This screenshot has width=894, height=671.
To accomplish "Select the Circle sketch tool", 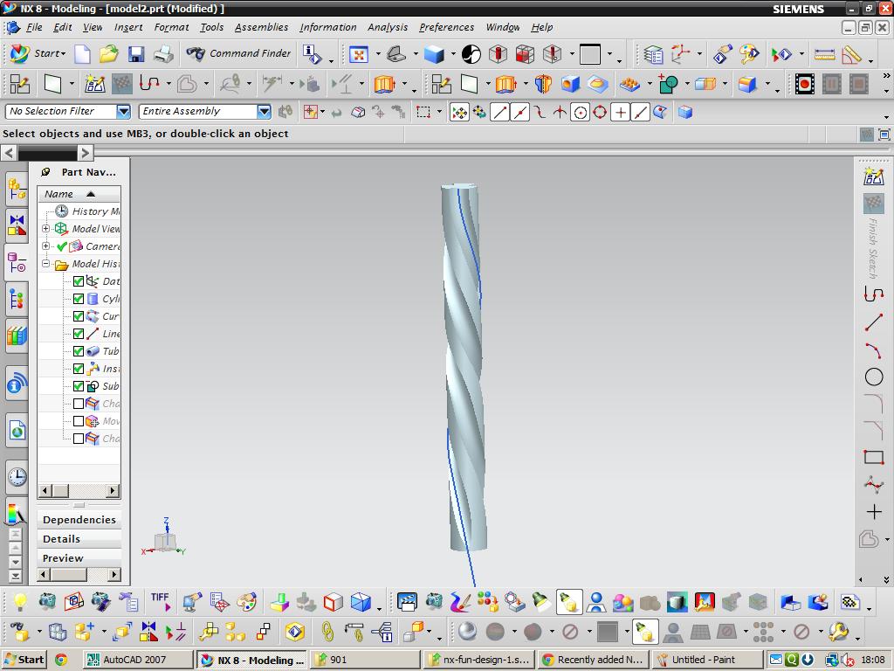I will [873, 377].
